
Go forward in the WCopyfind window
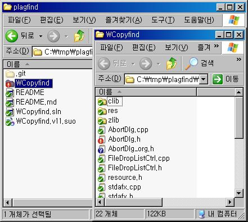tap(146, 64)
